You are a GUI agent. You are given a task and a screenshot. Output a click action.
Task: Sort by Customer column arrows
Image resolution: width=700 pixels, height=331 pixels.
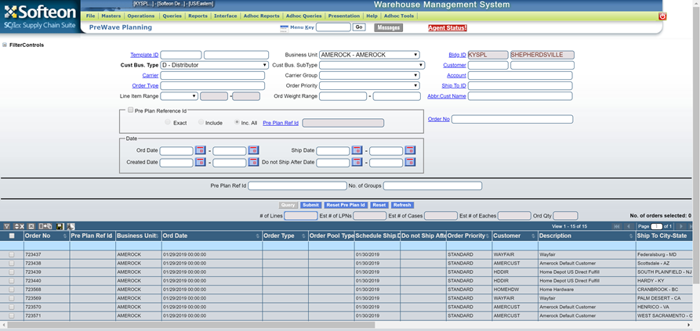tap(533, 236)
